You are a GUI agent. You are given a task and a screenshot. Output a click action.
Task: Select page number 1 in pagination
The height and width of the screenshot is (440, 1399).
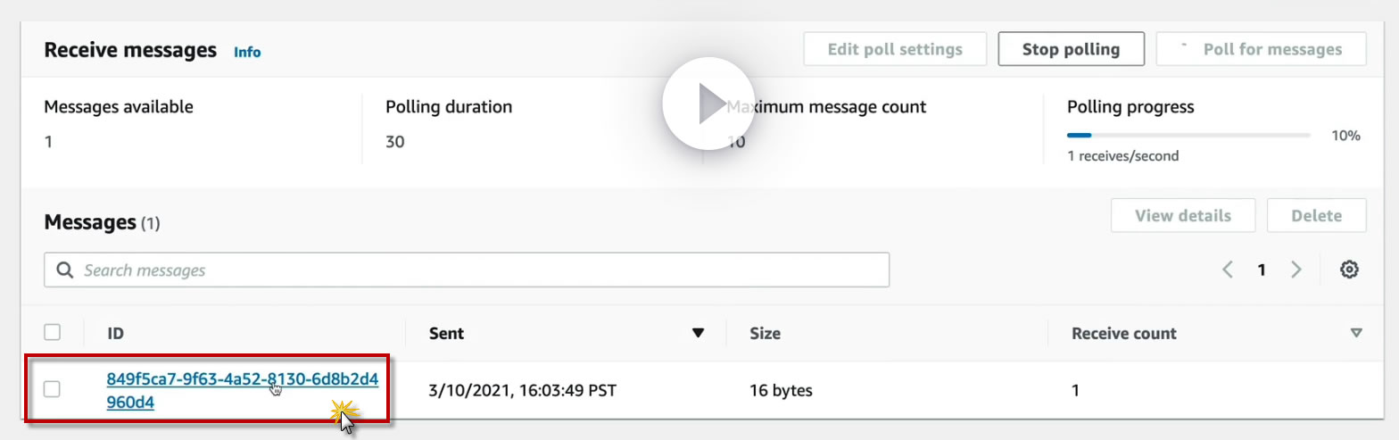click(x=1262, y=270)
